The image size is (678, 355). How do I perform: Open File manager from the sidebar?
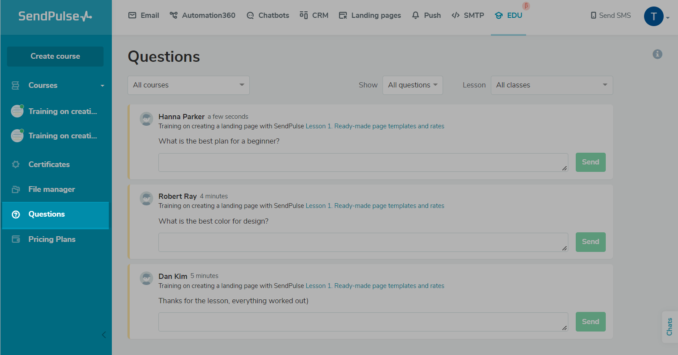pos(51,189)
